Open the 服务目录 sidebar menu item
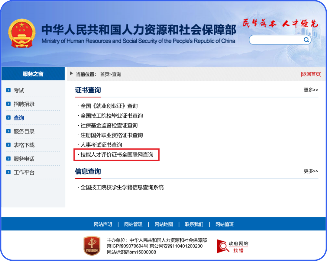 coord(24,131)
